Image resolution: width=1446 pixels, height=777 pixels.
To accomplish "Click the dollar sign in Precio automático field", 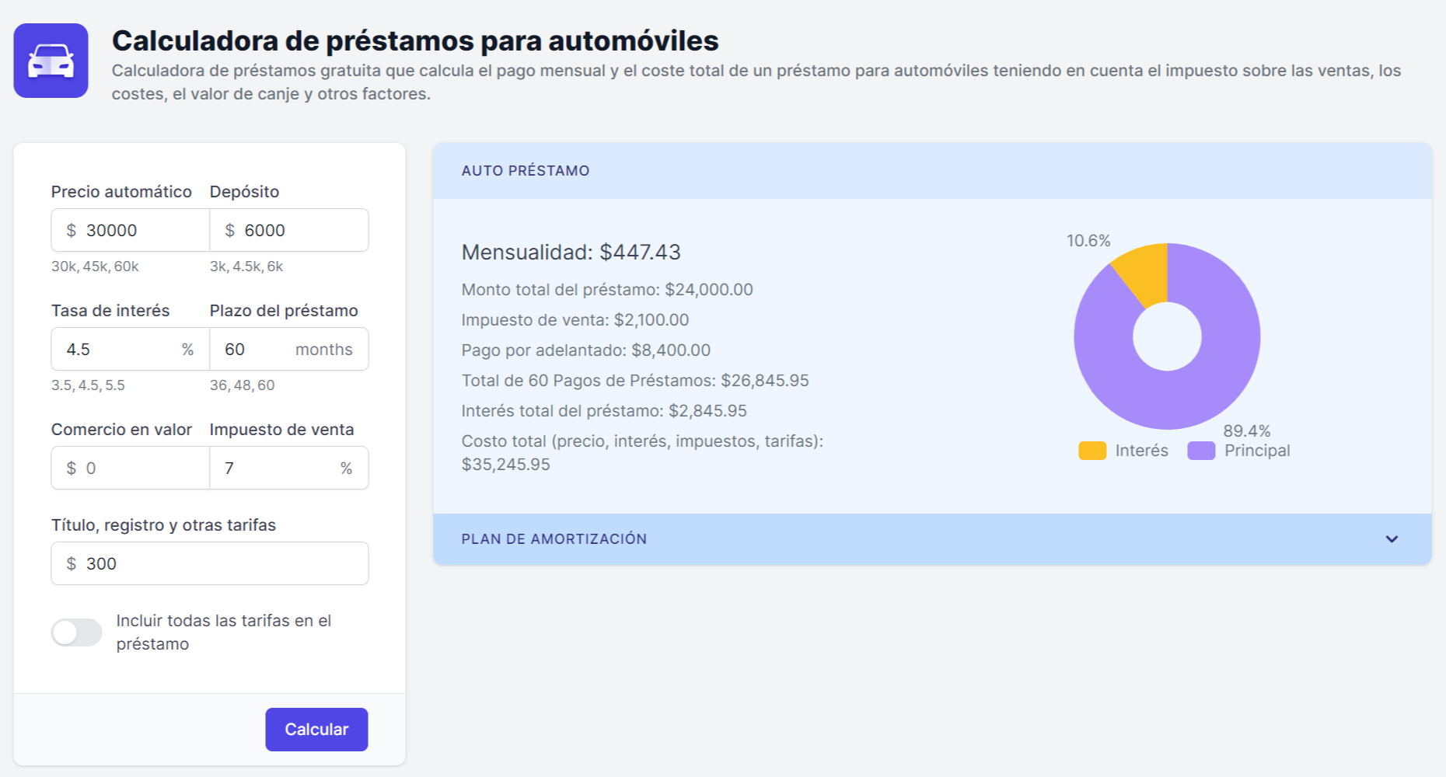I will click(72, 231).
